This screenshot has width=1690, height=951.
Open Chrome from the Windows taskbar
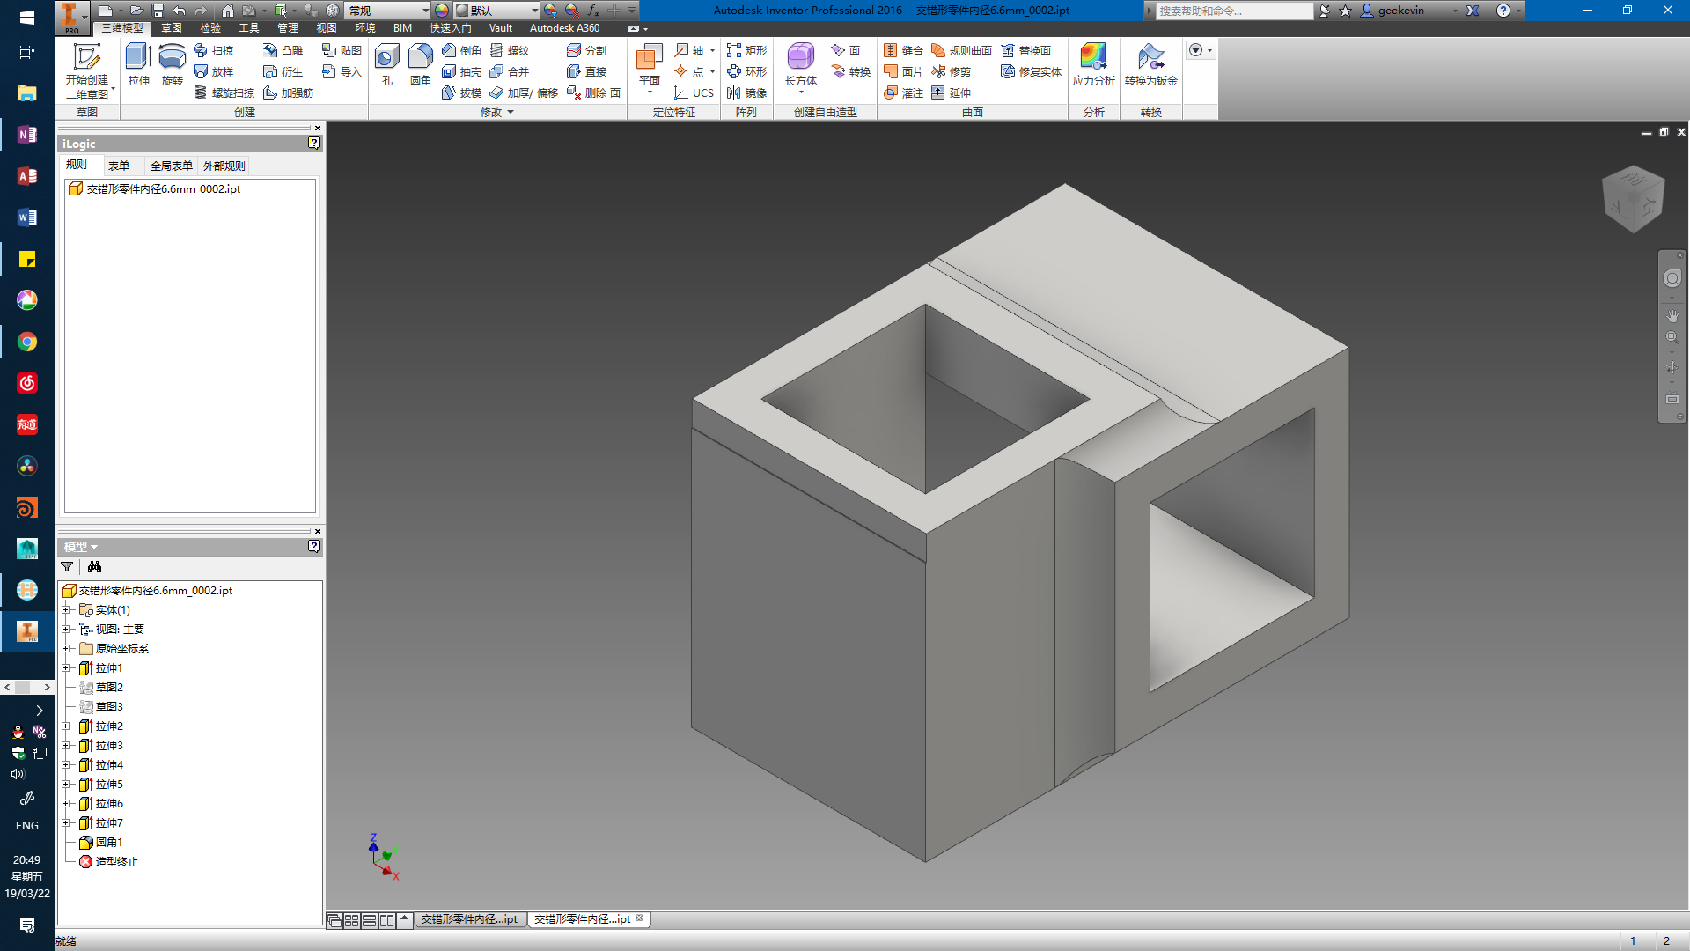click(27, 342)
